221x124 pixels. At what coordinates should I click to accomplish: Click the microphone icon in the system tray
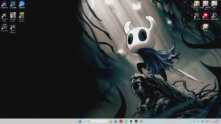[194, 121]
